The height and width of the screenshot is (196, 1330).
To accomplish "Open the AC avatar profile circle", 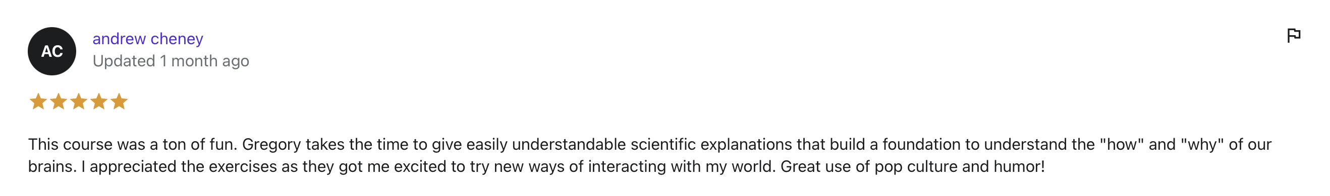I will click(52, 51).
